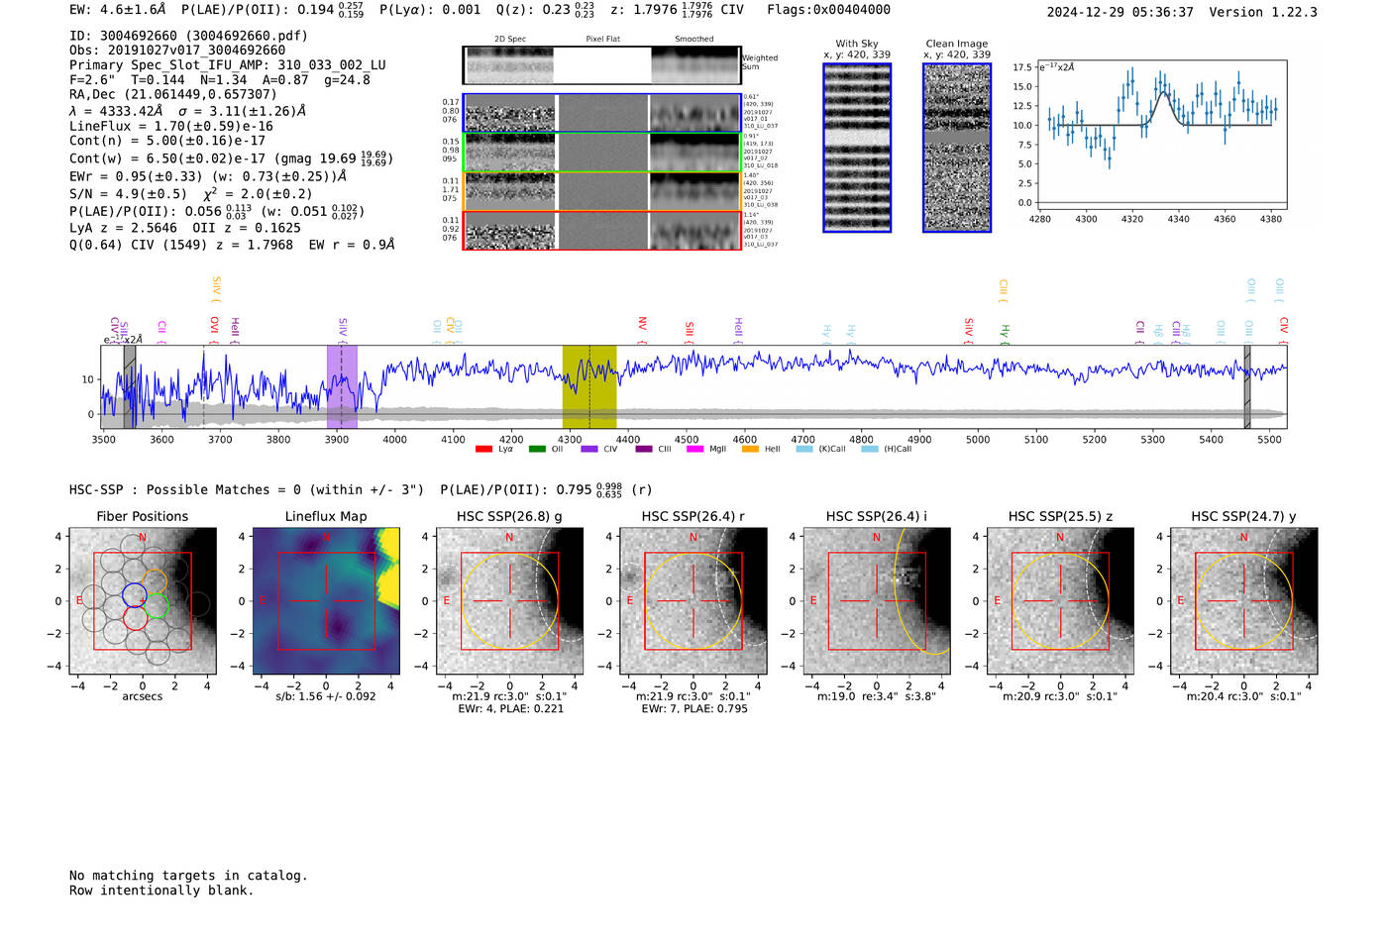
Task: Click the magenta MgII legend swatch
Action: (694, 449)
